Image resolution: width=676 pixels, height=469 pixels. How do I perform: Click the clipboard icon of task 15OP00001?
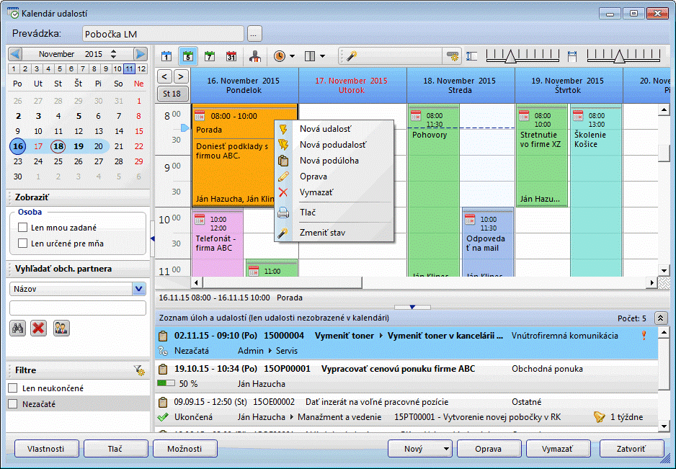pos(163,369)
